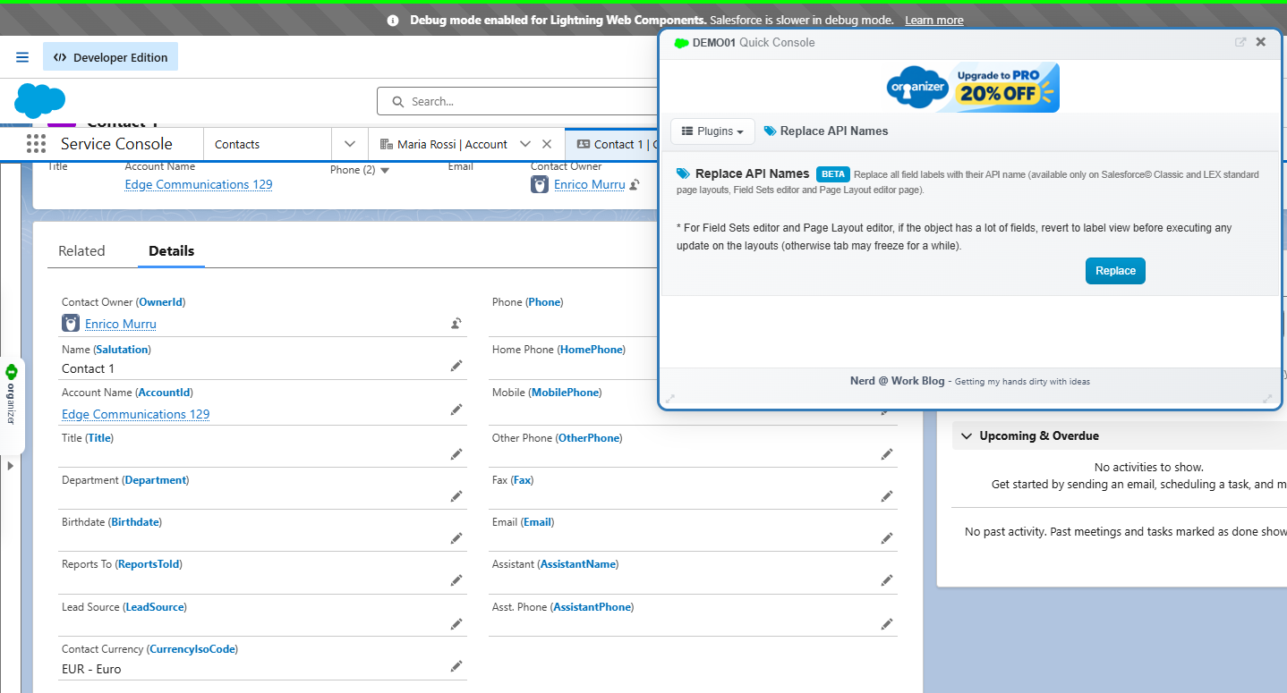Click 'Contact 1' value under Name field
Viewport: 1287px width, 693px height.
[88, 368]
